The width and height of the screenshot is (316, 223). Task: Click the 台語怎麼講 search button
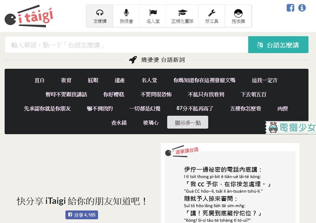278,45
